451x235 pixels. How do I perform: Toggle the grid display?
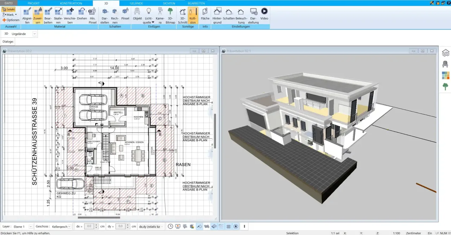(228, 227)
